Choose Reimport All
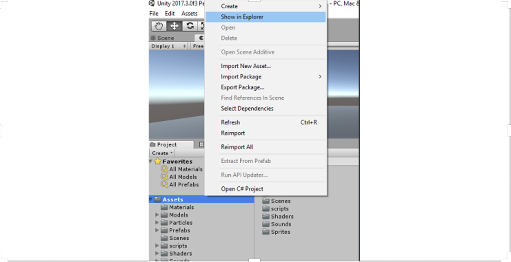The width and height of the screenshot is (511, 262). click(265, 147)
